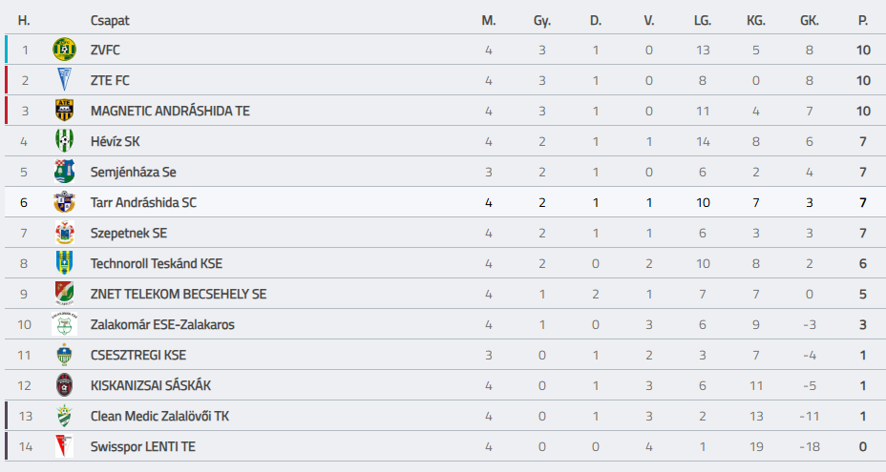Viewport: 886px width, 472px height.
Task: Select the highlighted Tarr Andráshida SC row
Action: click(x=445, y=202)
